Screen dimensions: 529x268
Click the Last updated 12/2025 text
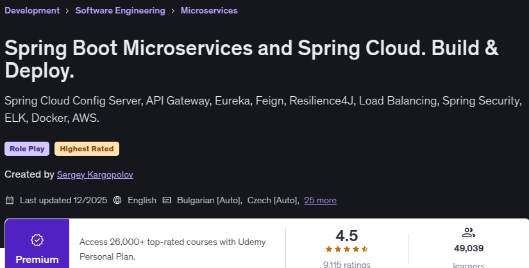point(63,200)
